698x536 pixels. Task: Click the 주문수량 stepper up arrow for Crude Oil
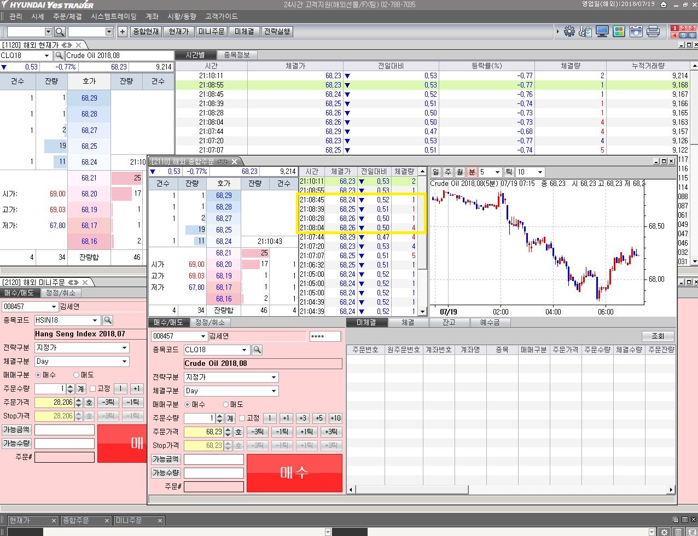(x=219, y=416)
